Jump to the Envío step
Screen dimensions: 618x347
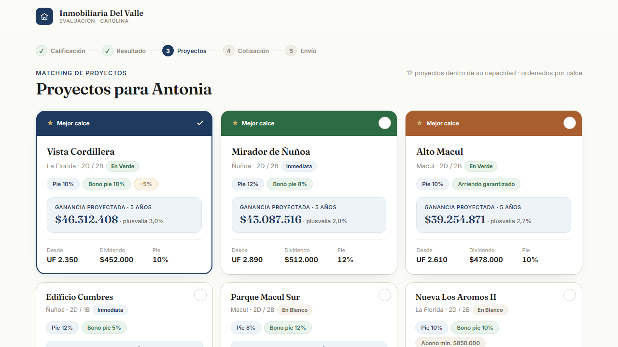pyautogui.click(x=301, y=51)
